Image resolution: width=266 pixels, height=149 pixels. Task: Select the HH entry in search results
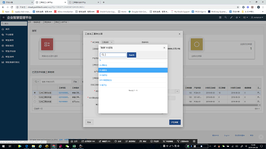[x=133, y=75]
